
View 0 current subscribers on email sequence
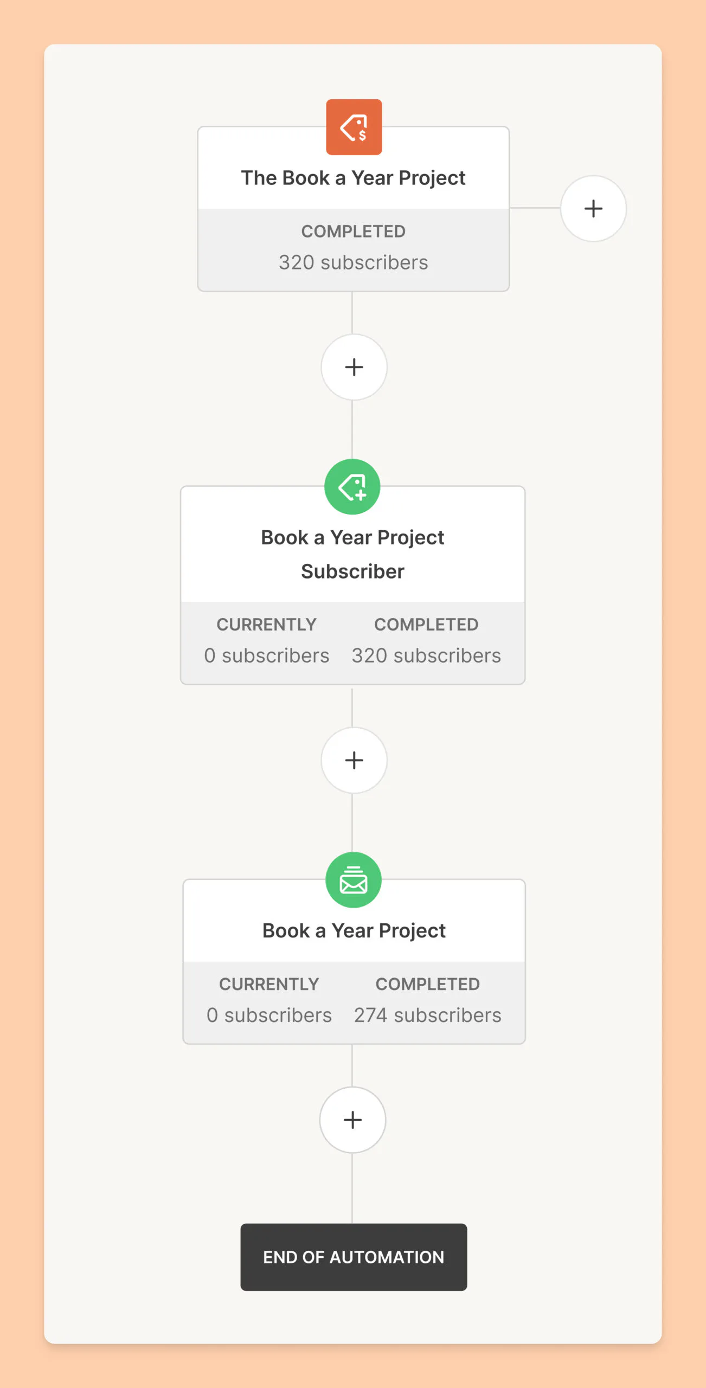click(269, 1016)
